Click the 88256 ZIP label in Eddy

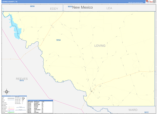tap(32, 6)
